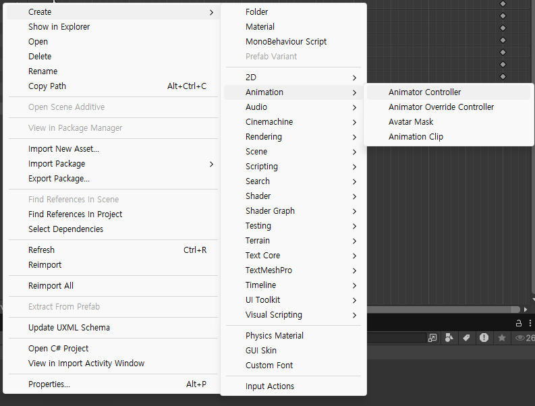Expand the Cinemachine submenu chevron

coord(354,122)
